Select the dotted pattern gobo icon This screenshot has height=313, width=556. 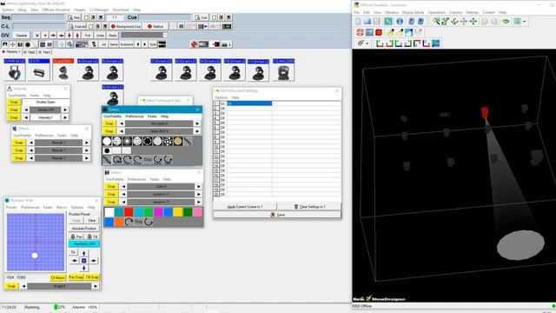168,141
